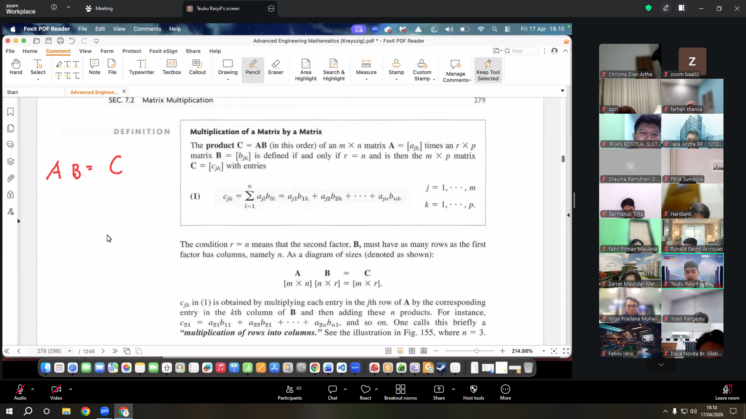This screenshot has width=746, height=419.
Task: Open the Bookmarks side panel
Action: 10,112
